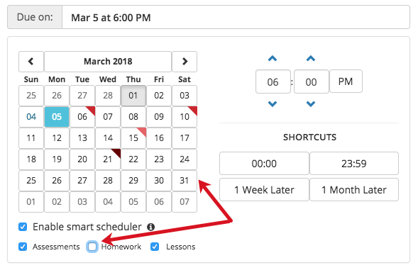
Task: Decrease minutes with down chevron
Action: click(x=311, y=104)
